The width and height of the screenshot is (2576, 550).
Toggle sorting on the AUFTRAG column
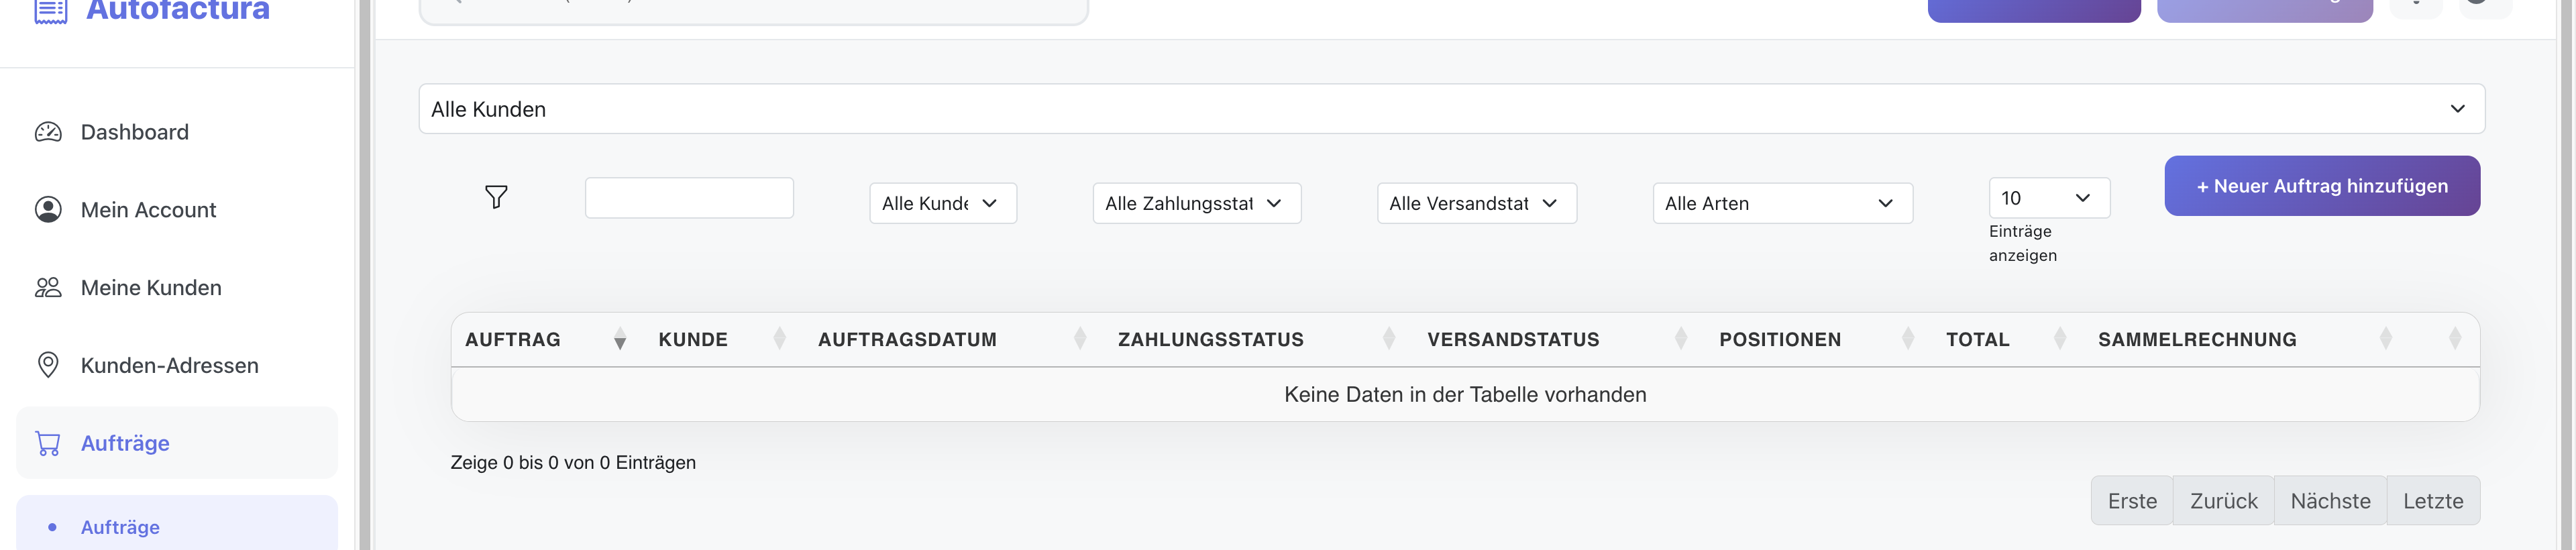tap(621, 339)
